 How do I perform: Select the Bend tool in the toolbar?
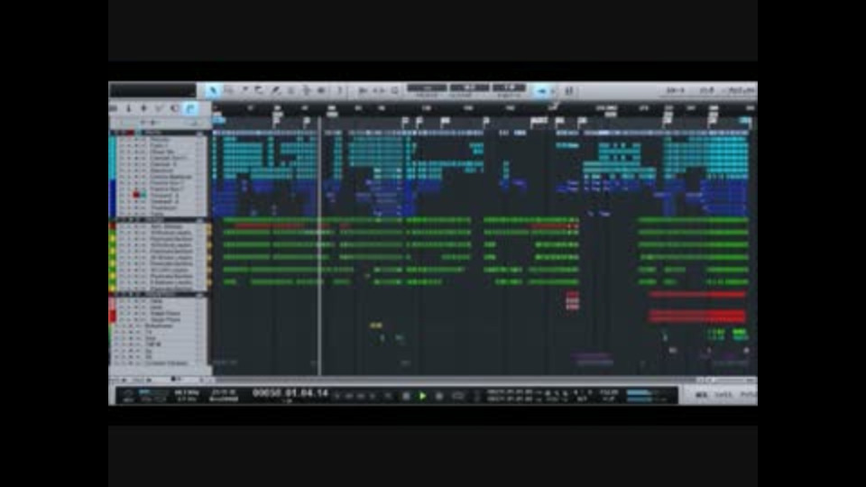pos(306,90)
